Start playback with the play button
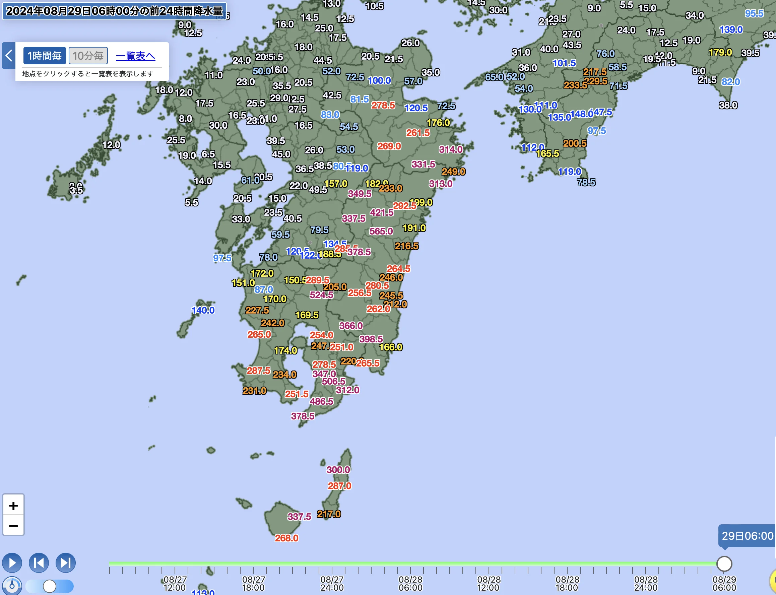Viewport: 776px width, 595px height. 12,563
